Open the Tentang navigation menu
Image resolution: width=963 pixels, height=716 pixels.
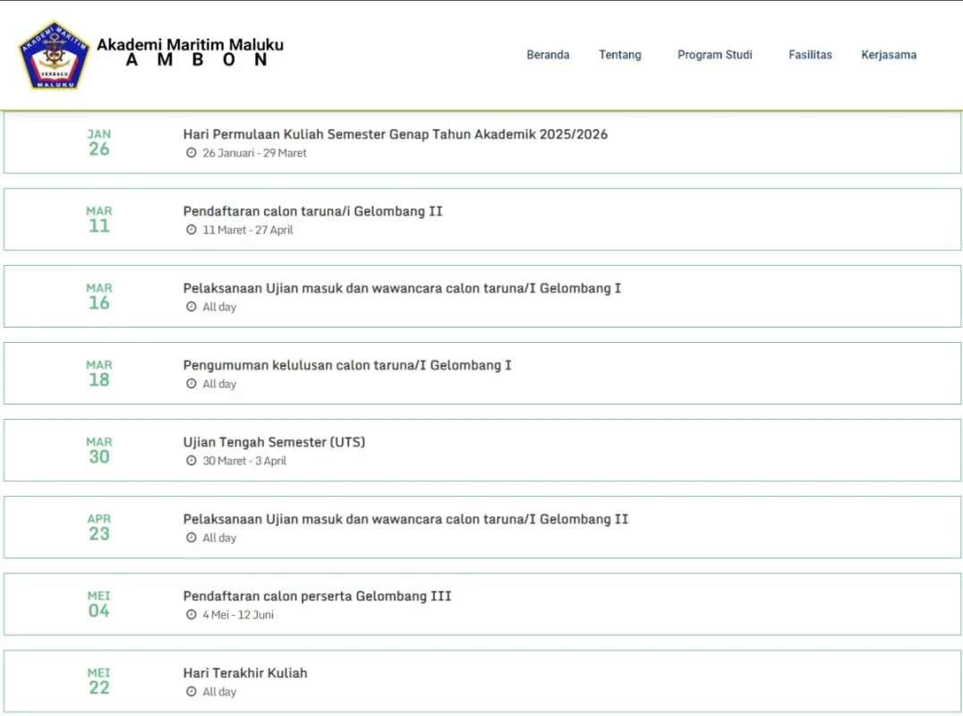coord(619,55)
